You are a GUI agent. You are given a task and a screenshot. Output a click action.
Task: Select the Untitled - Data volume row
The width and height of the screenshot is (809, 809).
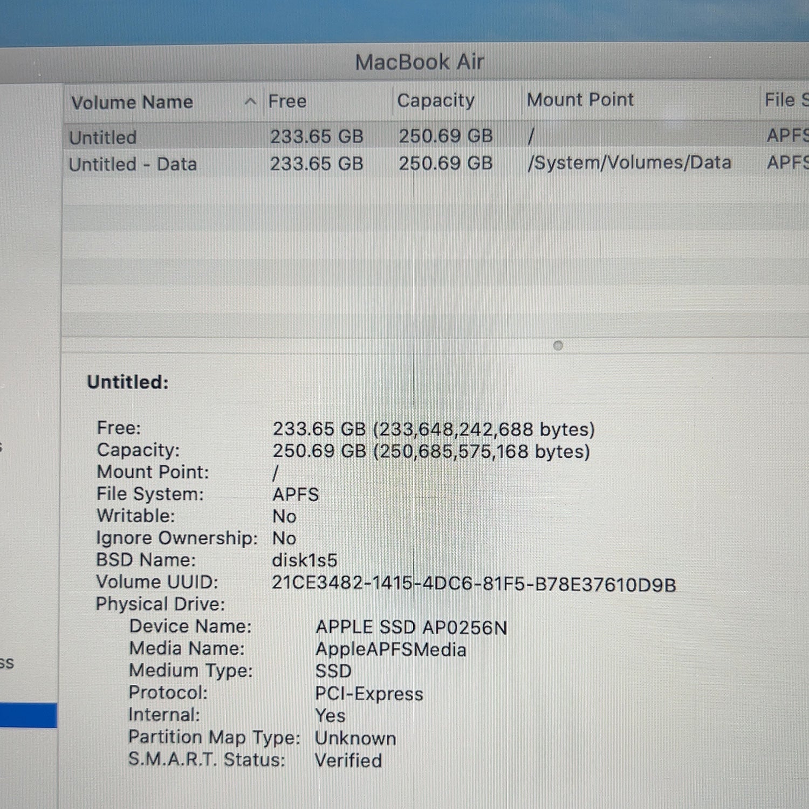point(436,163)
